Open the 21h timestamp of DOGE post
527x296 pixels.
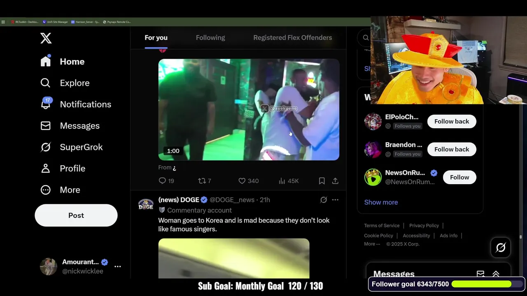265,200
